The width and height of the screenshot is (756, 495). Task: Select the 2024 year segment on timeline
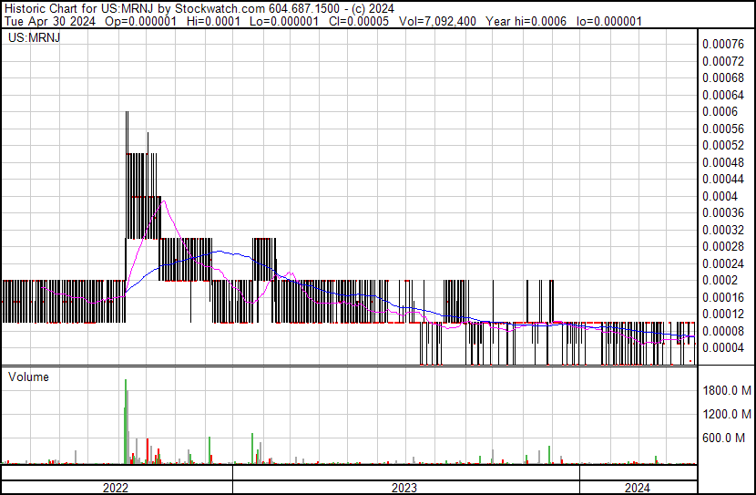tap(639, 488)
